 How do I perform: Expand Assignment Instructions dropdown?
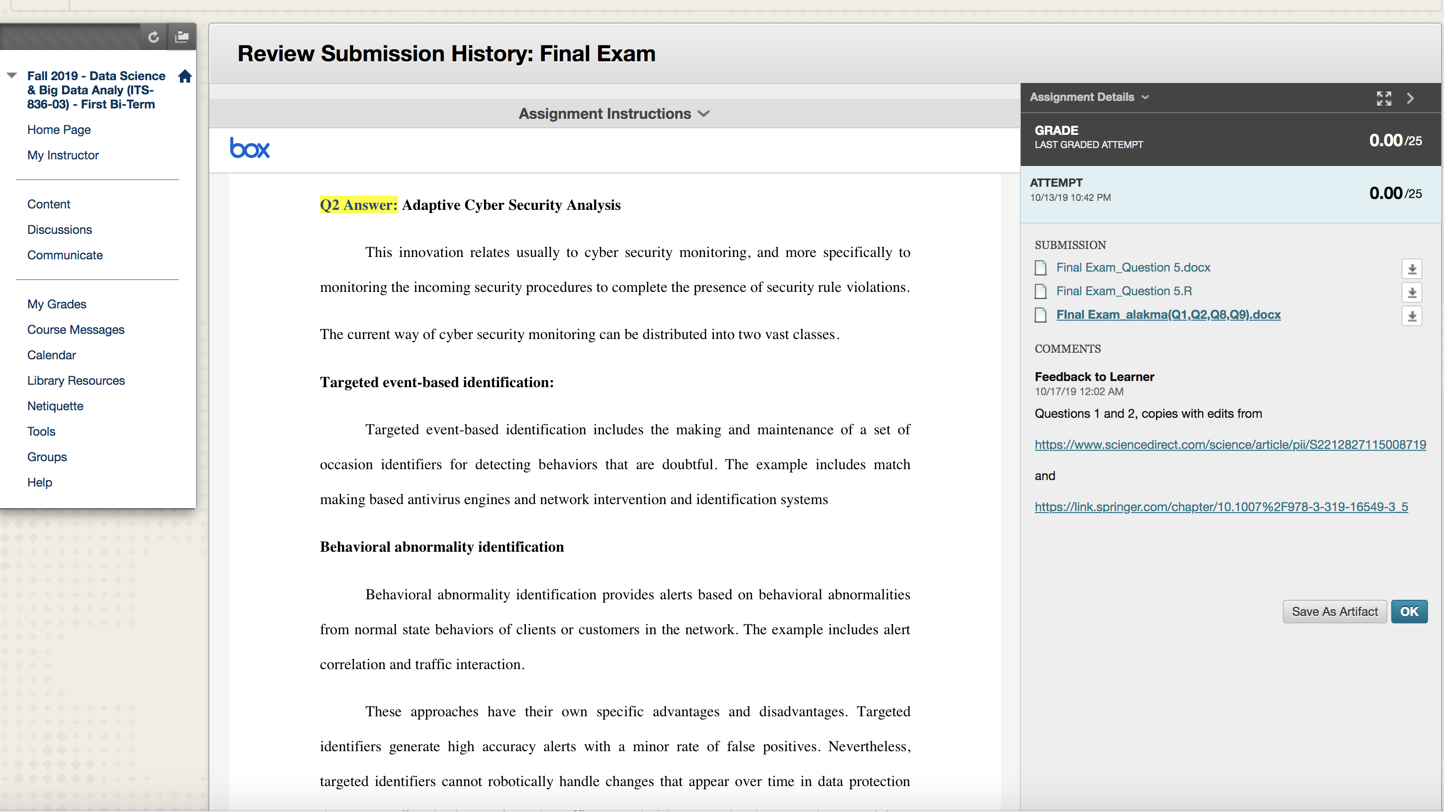614,114
